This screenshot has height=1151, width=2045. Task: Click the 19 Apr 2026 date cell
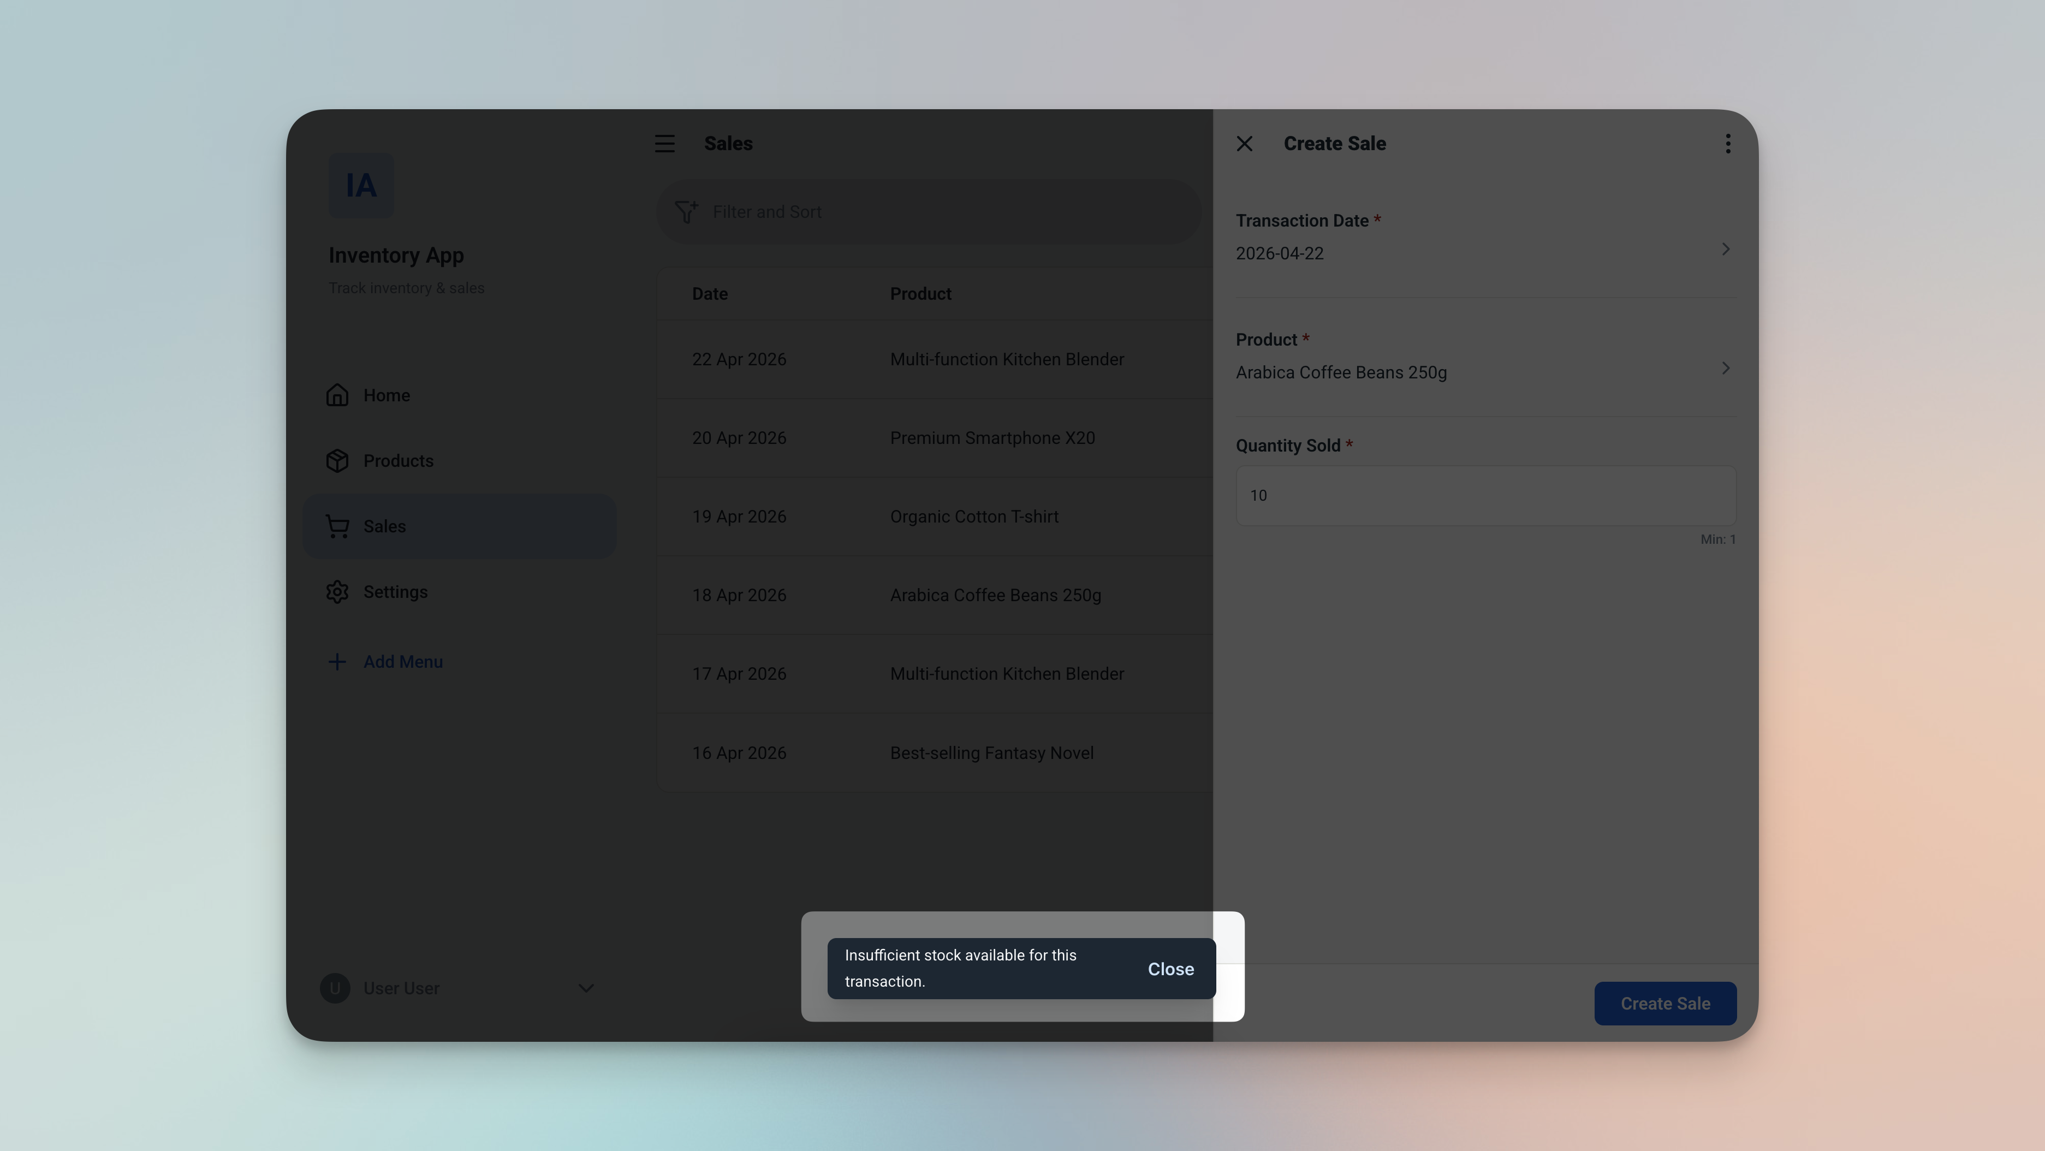pyautogui.click(x=739, y=517)
